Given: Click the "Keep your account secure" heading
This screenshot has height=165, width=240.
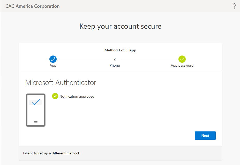Looking at the screenshot, I should pyautogui.click(x=120, y=26).
